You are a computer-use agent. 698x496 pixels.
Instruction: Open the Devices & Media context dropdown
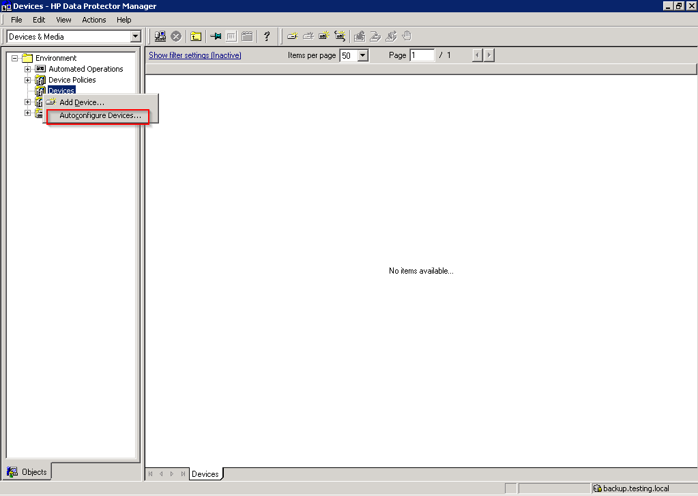tap(135, 37)
